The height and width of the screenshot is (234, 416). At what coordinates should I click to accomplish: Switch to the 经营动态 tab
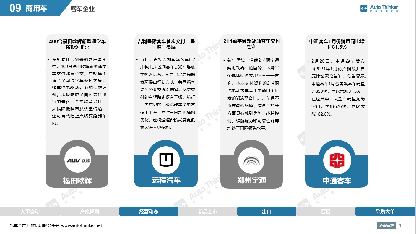click(149, 212)
